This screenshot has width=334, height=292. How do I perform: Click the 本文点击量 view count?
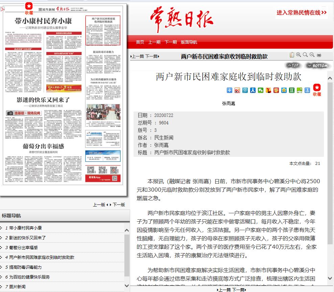point(305,163)
